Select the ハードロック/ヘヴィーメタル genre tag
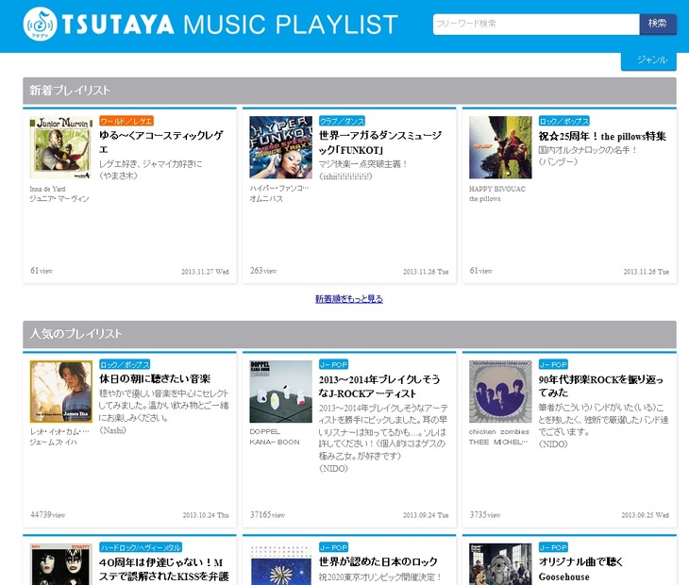This screenshot has width=689, height=585. [x=141, y=547]
